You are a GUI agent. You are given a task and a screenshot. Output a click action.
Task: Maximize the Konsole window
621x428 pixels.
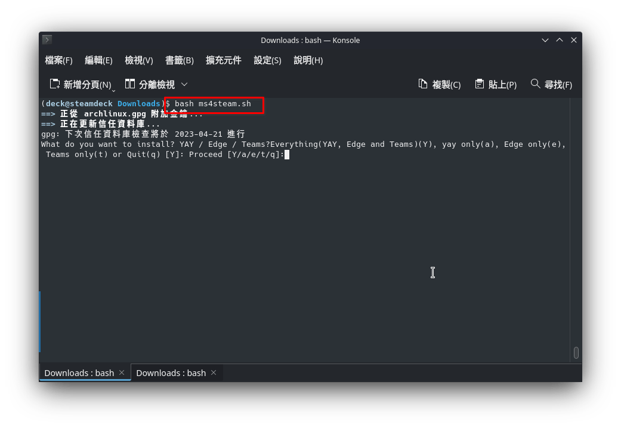click(559, 40)
